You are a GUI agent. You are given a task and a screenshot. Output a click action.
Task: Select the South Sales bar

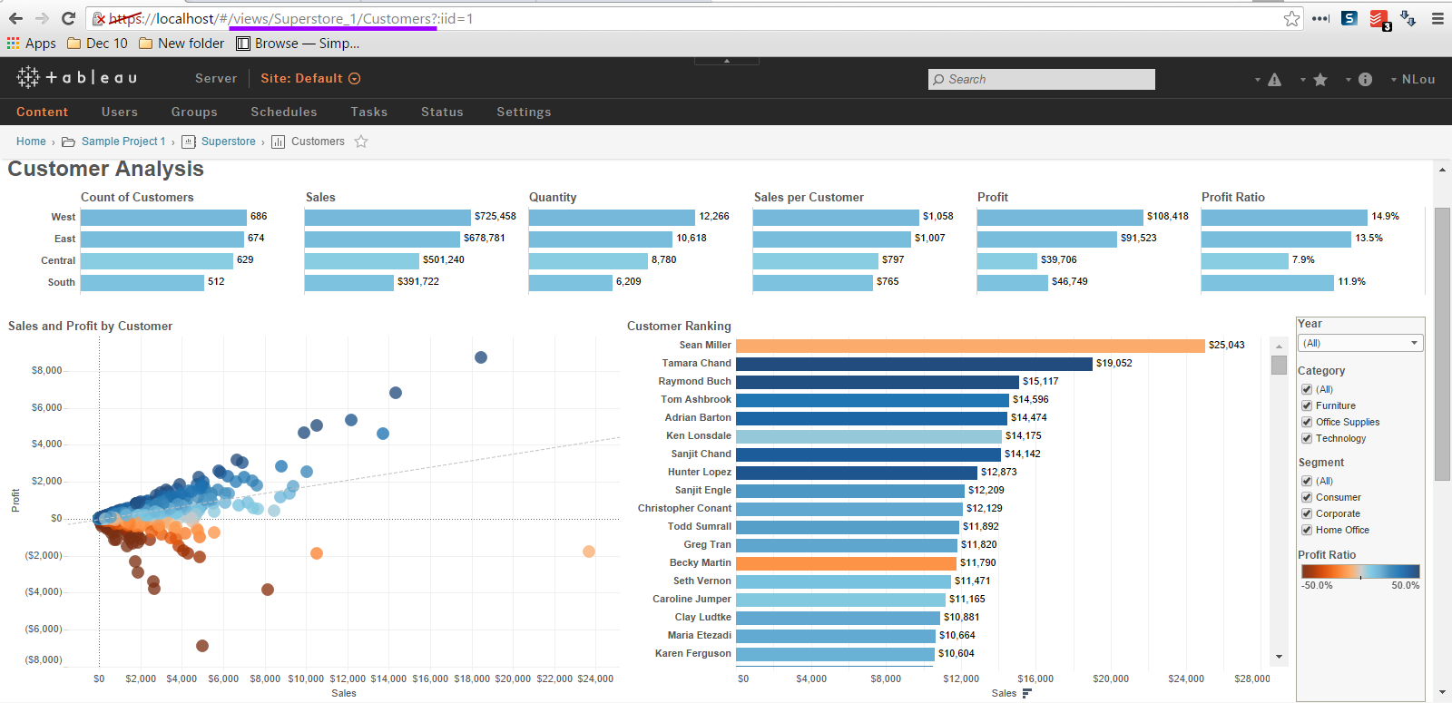click(349, 283)
